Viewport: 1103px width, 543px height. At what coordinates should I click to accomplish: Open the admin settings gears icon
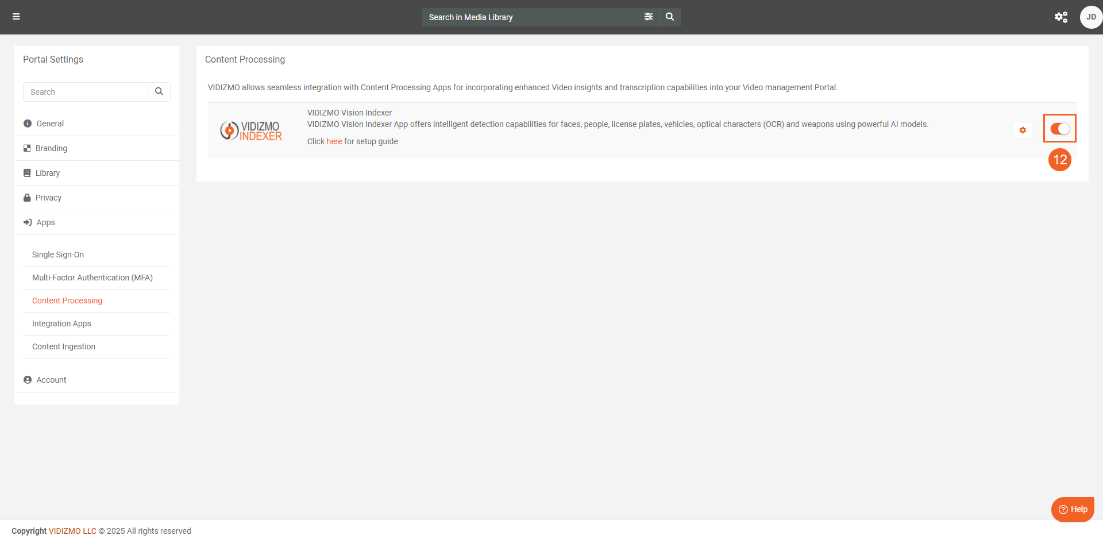(x=1060, y=17)
